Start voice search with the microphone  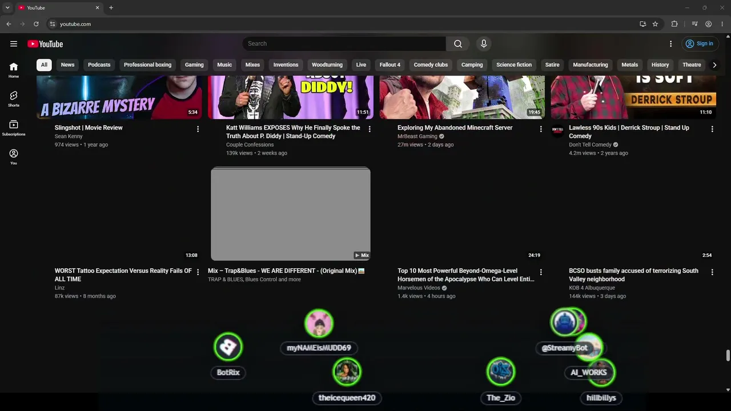(x=484, y=44)
